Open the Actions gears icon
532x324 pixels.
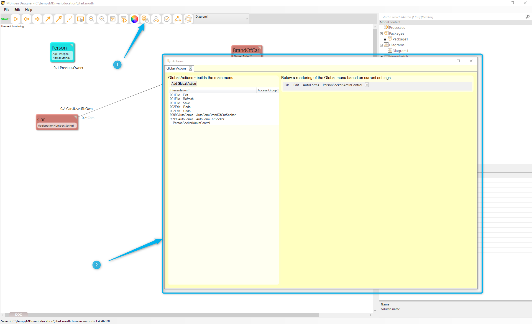[x=145, y=19]
